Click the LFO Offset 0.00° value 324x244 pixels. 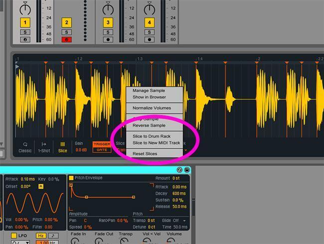pyautogui.click(x=25, y=186)
